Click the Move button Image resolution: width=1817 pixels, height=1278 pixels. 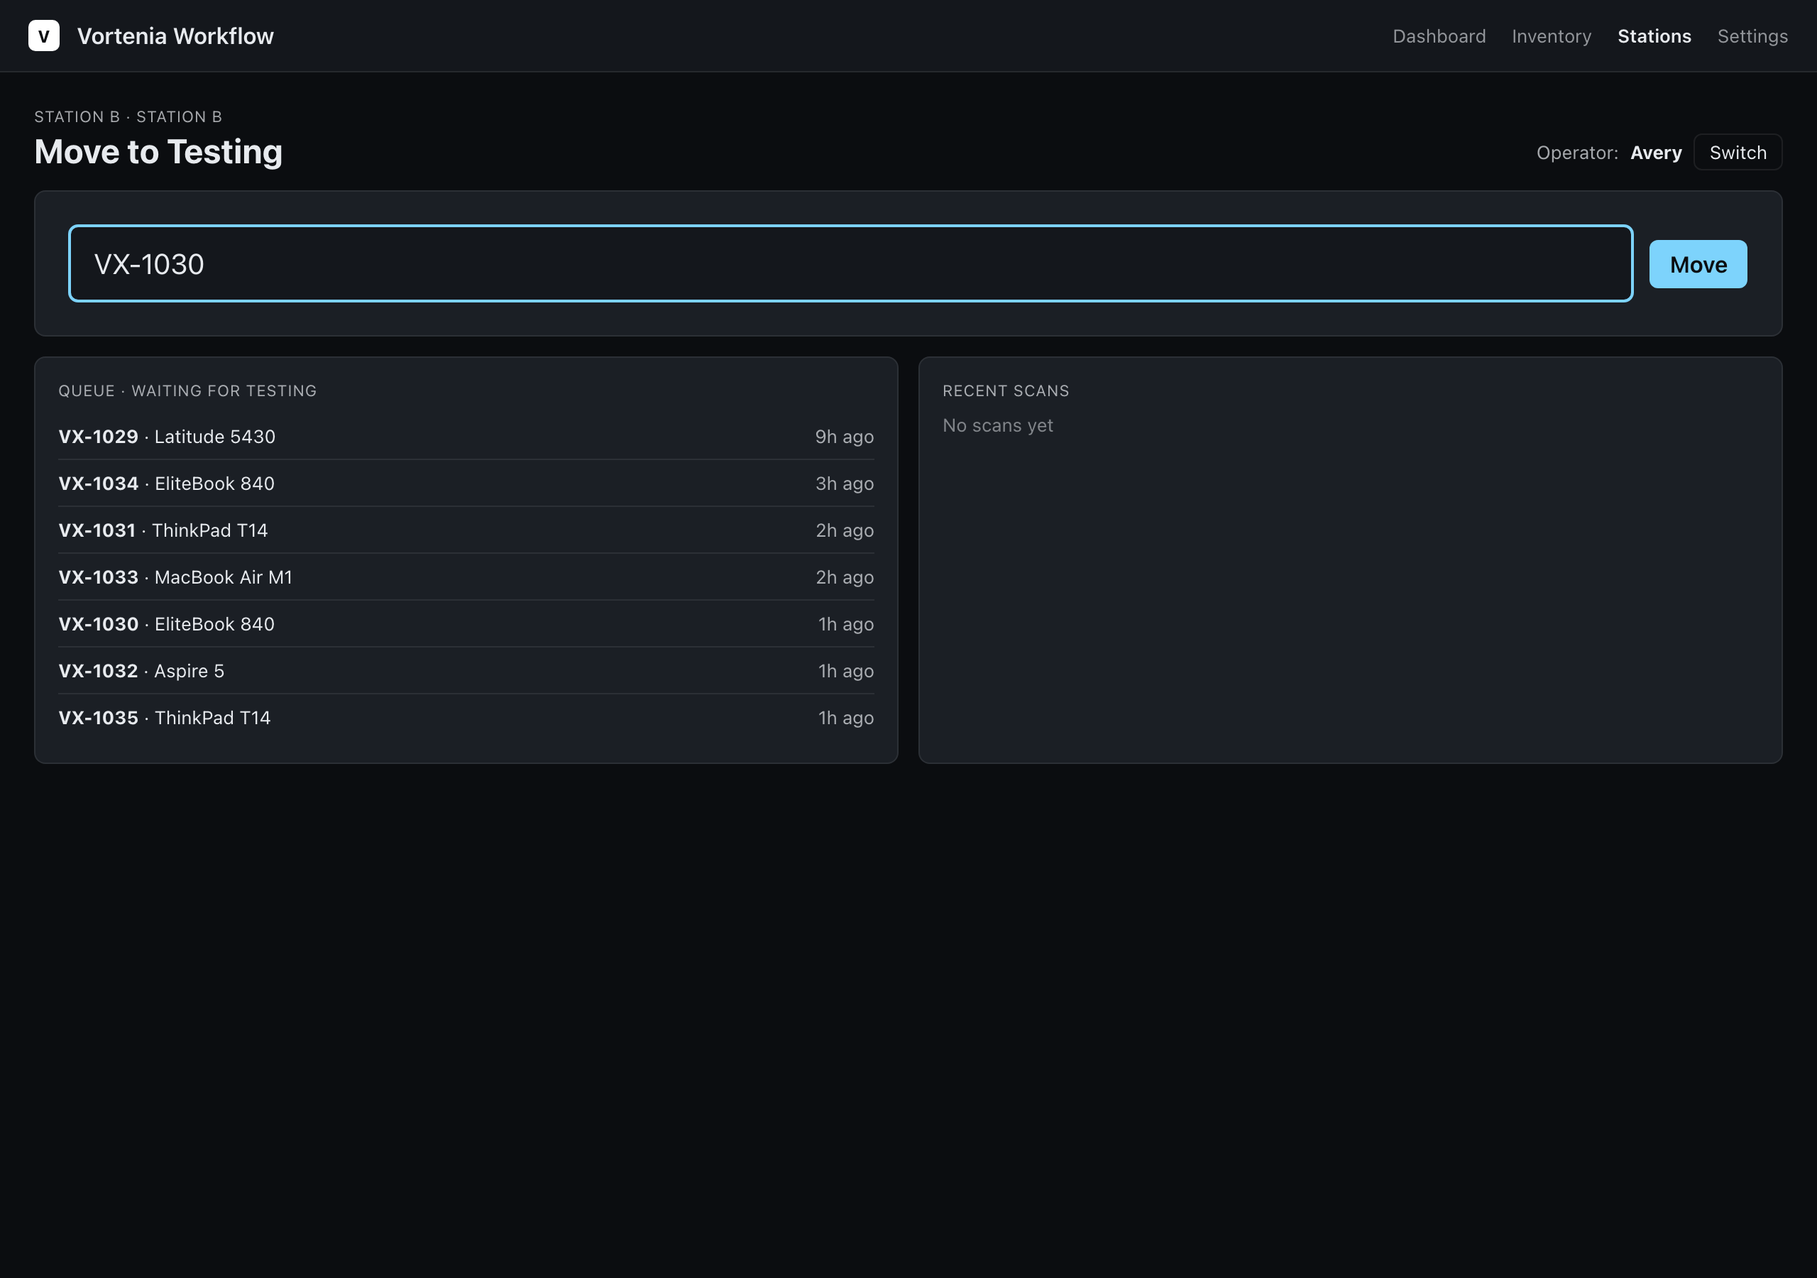1698,263
